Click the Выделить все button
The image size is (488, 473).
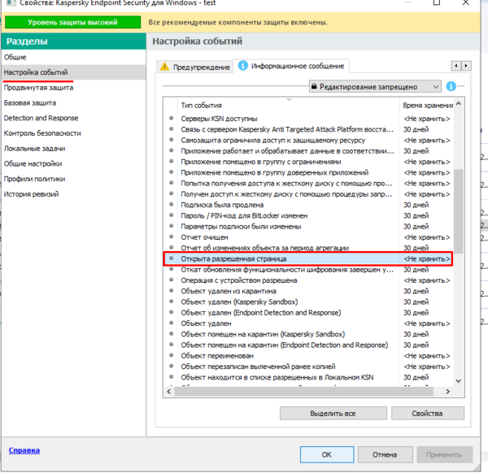[x=333, y=414]
